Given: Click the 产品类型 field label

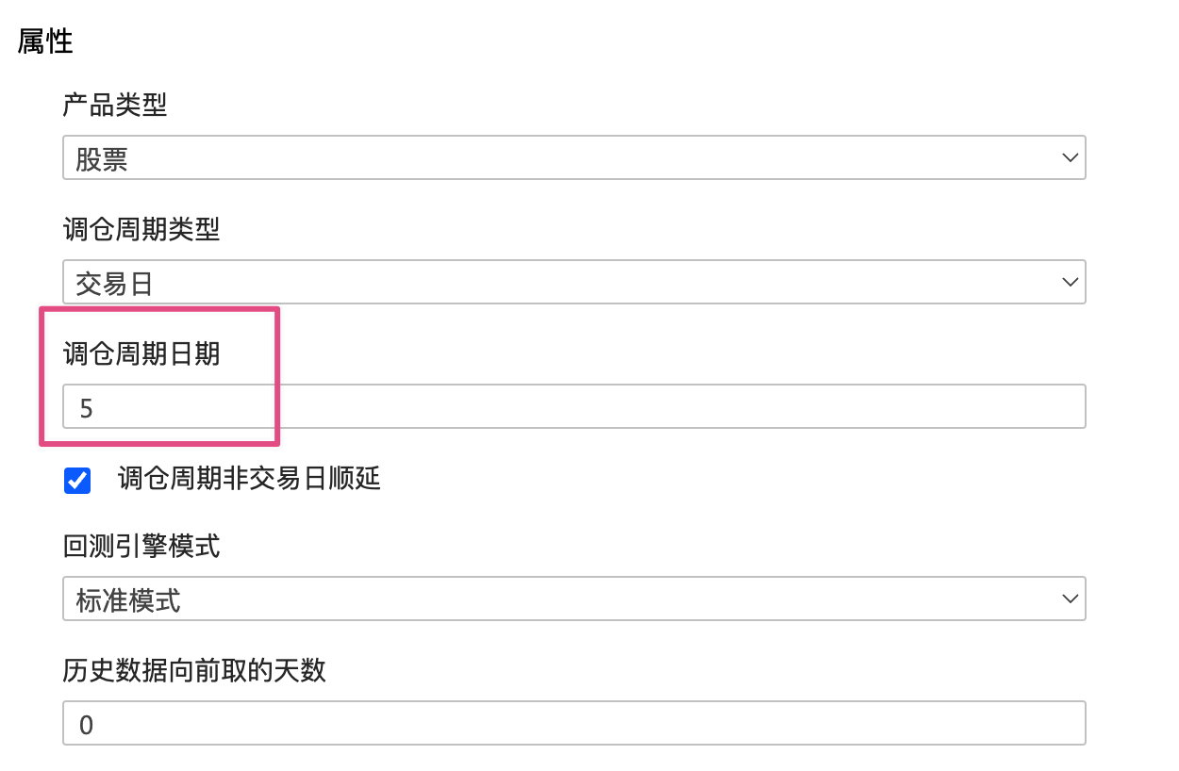Looking at the screenshot, I should [115, 105].
